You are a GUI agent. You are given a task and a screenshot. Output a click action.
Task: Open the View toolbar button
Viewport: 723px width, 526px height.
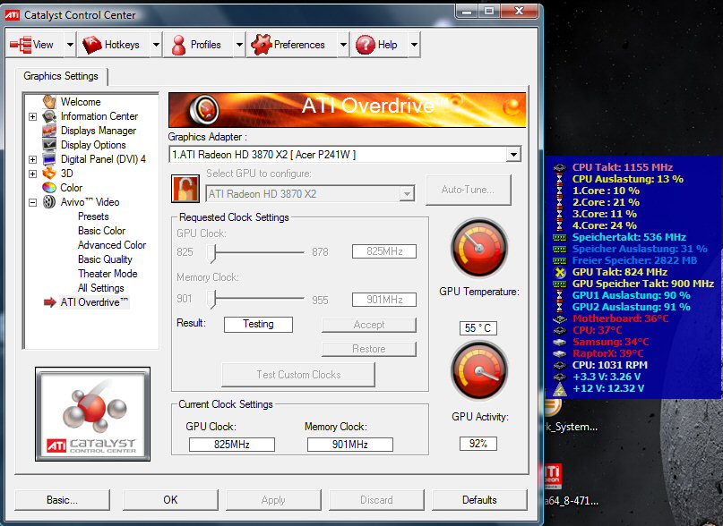pyautogui.click(x=34, y=45)
